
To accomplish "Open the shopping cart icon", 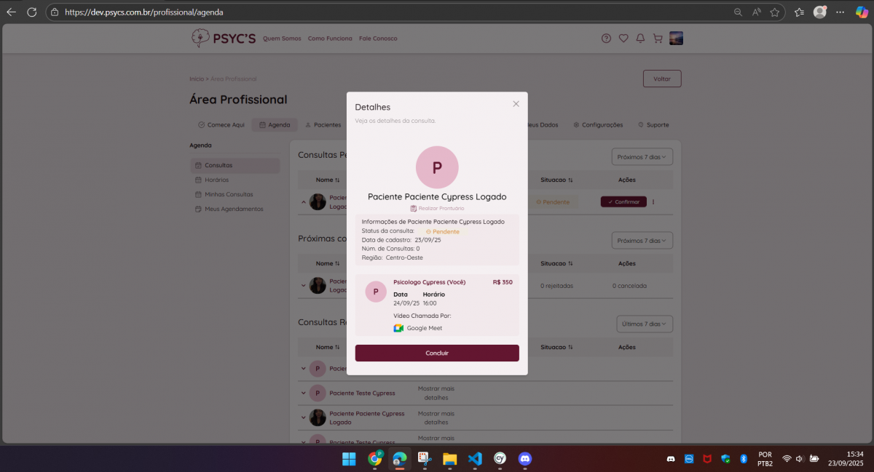I will coord(658,39).
